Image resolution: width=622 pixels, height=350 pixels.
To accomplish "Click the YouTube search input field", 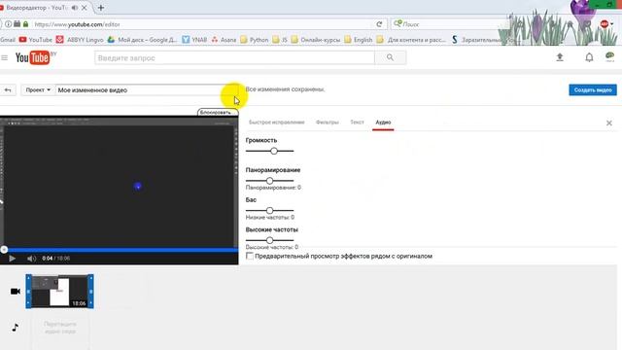I will [234, 58].
